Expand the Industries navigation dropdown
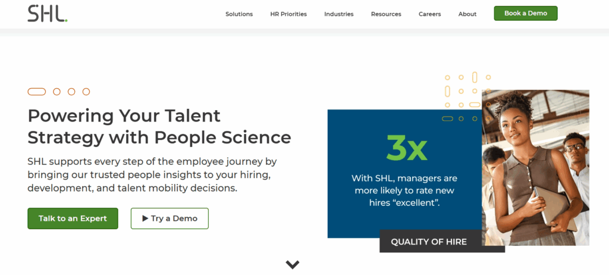The image size is (609, 275). [x=338, y=14]
